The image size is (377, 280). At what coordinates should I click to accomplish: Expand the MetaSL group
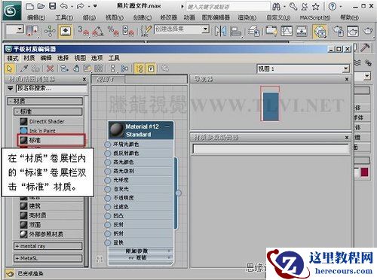48,258
